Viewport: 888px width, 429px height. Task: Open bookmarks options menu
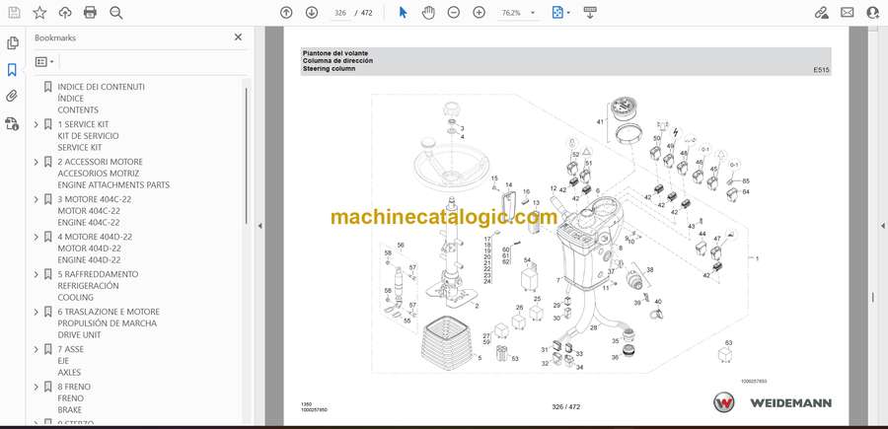[x=44, y=61]
